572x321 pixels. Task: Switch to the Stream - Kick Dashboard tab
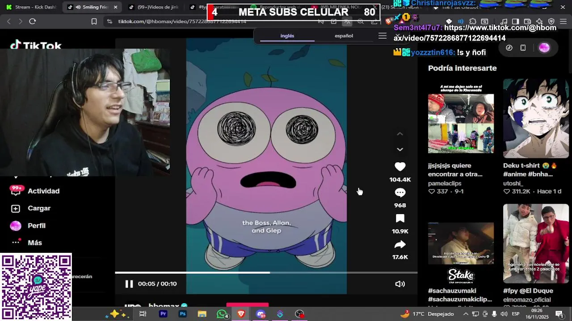[x=31, y=7]
